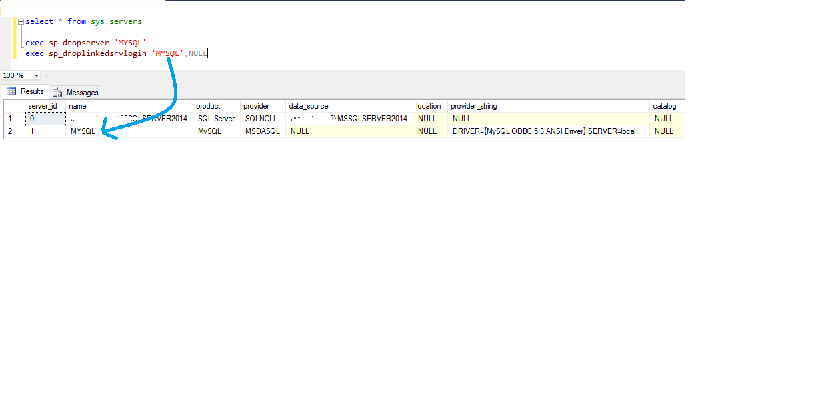Select the MSDASQL provider cell
The height and width of the screenshot is (403, 822).
tap(262, 131)
